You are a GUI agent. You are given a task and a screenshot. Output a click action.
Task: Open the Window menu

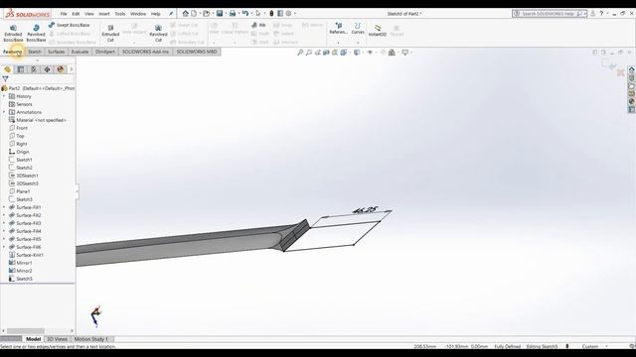point(138,14)
